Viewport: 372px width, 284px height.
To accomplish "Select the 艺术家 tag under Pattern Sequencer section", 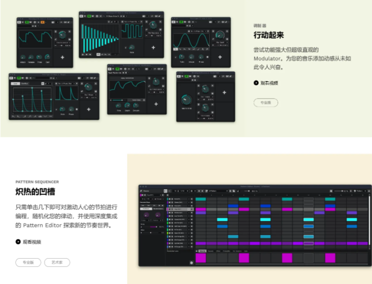I will 57,262.
